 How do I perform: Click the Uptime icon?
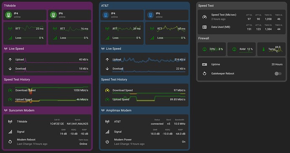[204, 64]
